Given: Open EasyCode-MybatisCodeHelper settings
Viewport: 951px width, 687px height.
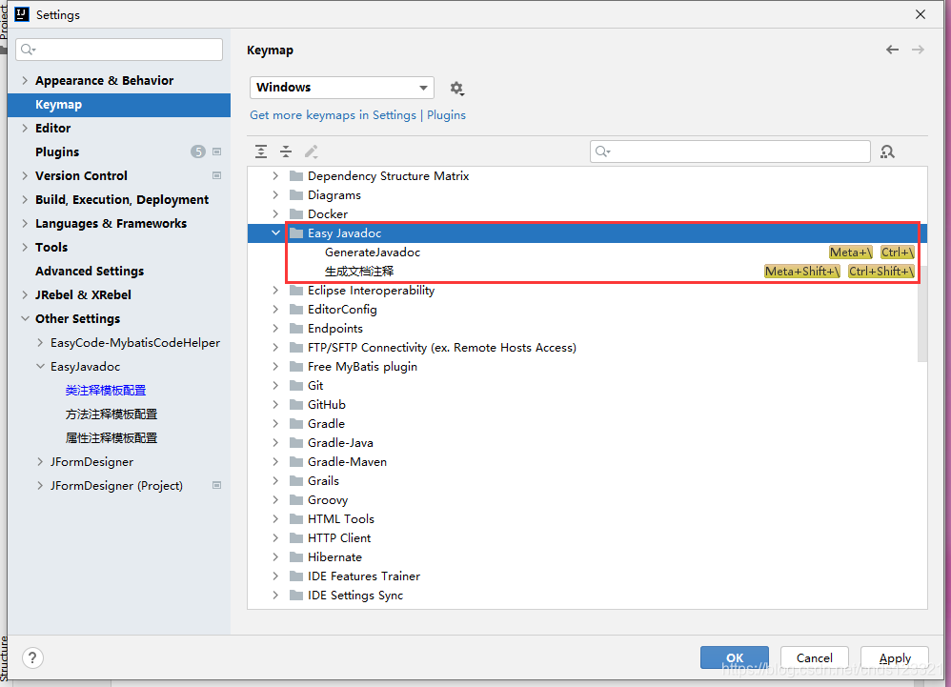Looking at the screenshot, I should (x=135, y=343).
